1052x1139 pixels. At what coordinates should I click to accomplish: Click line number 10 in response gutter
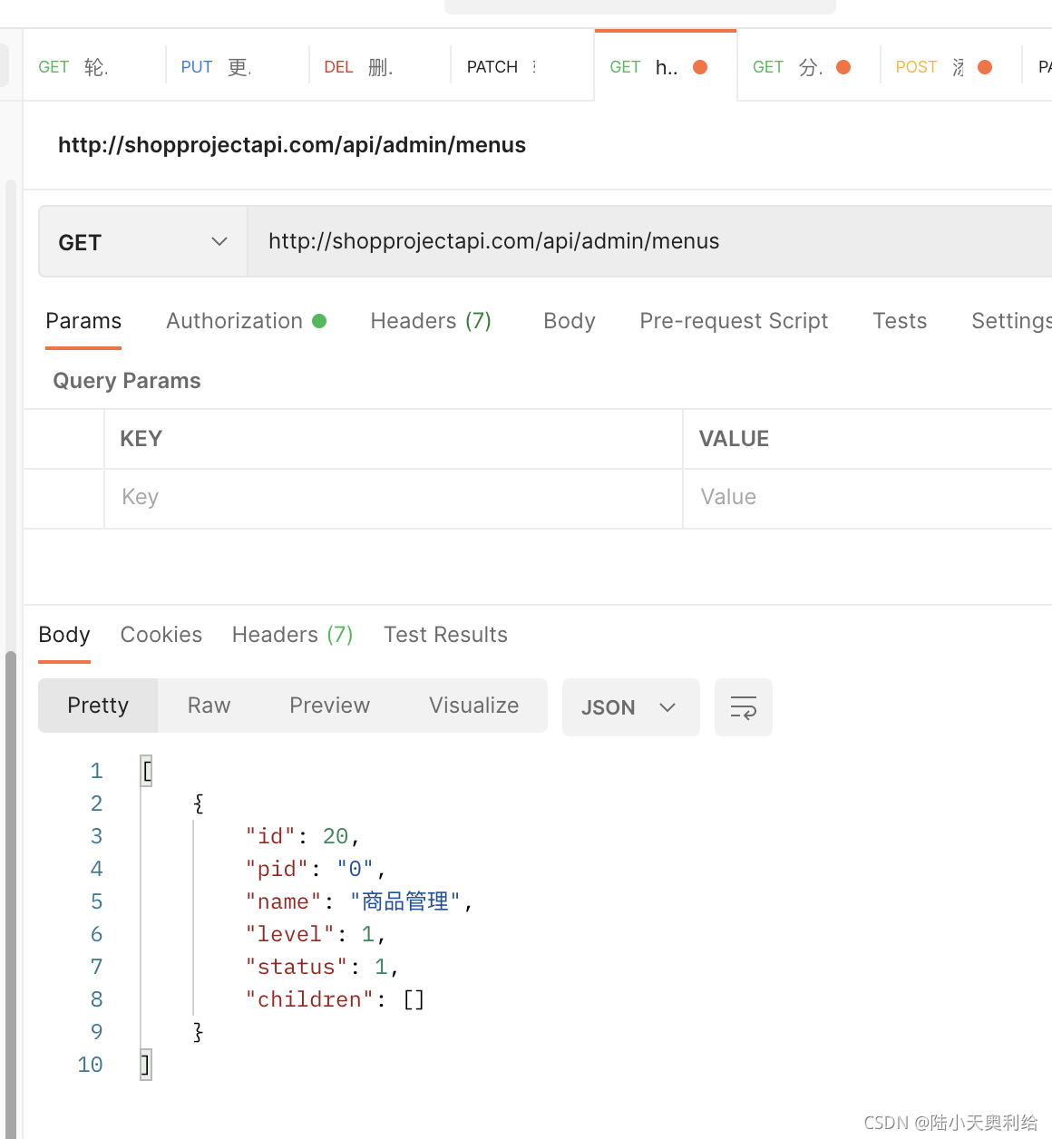[x=90, y=1065]
